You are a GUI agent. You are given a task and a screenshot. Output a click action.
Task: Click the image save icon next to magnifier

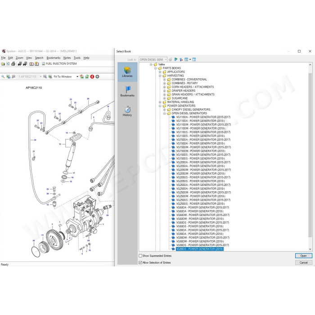(x=8, y=76)
